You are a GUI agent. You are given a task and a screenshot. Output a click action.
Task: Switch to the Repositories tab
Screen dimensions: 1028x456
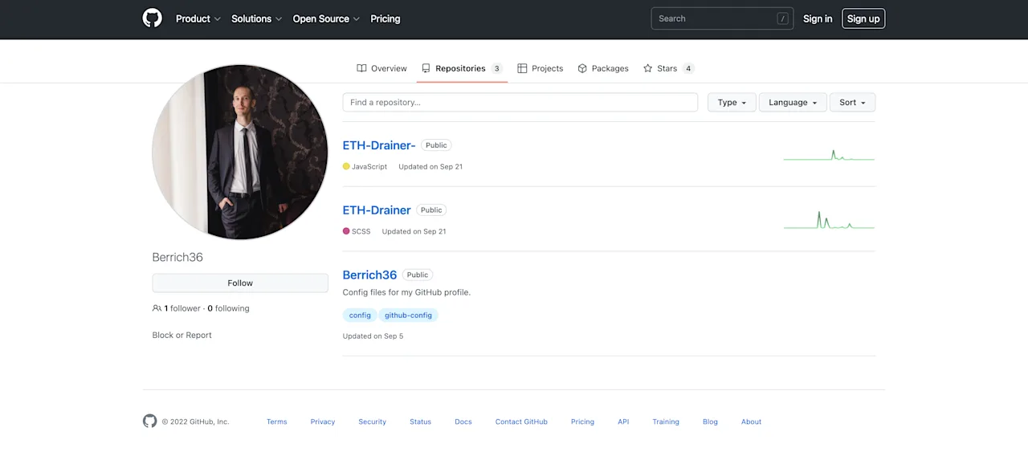pyautogui.click(x=462, y=68)
